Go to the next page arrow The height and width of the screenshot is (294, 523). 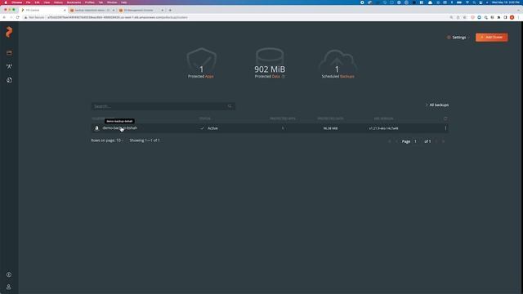click(436, 141)
